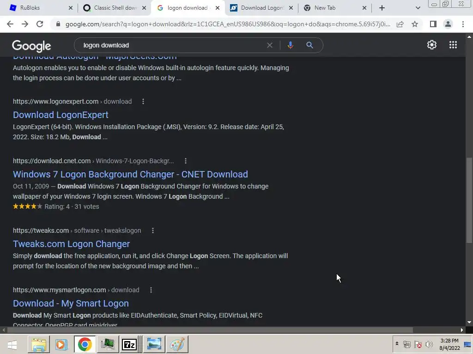Image resolution: width=473 pixels, height=354 pixels.
Task: Click the horizontal scrollbar thumb
Action: coord(210,330)
